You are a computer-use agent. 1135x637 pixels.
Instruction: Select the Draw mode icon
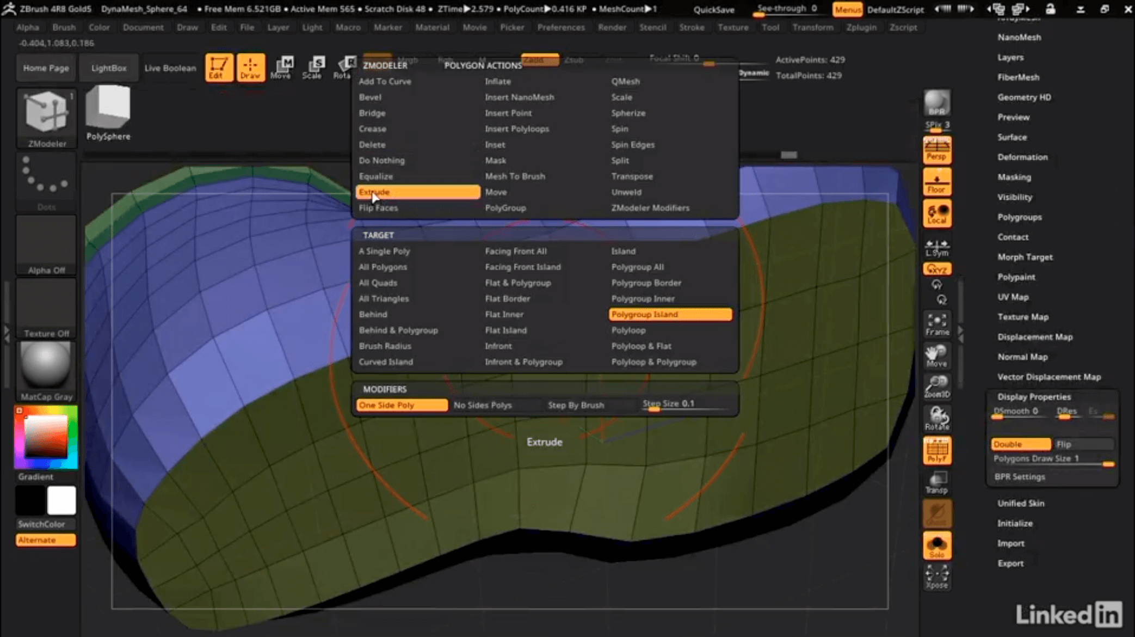[250, 68]
